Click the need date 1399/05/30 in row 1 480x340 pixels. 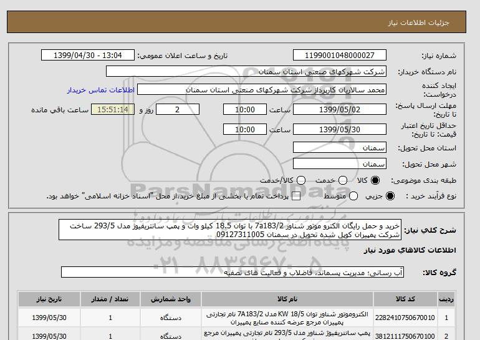(x=49, y=318)
